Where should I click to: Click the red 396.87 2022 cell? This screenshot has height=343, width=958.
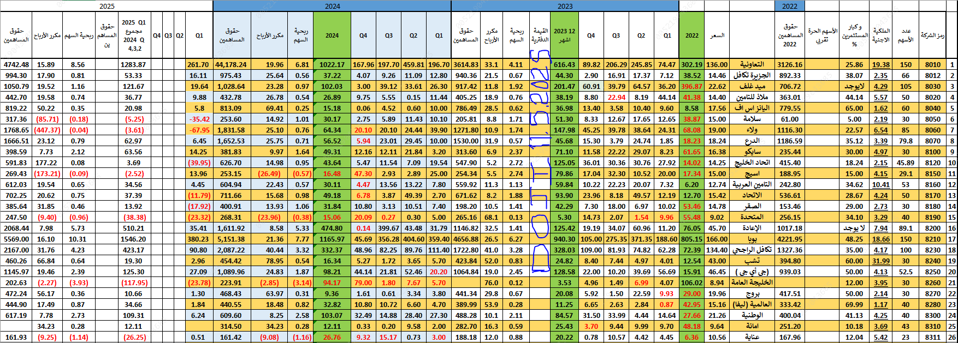[x=691, y=86]
